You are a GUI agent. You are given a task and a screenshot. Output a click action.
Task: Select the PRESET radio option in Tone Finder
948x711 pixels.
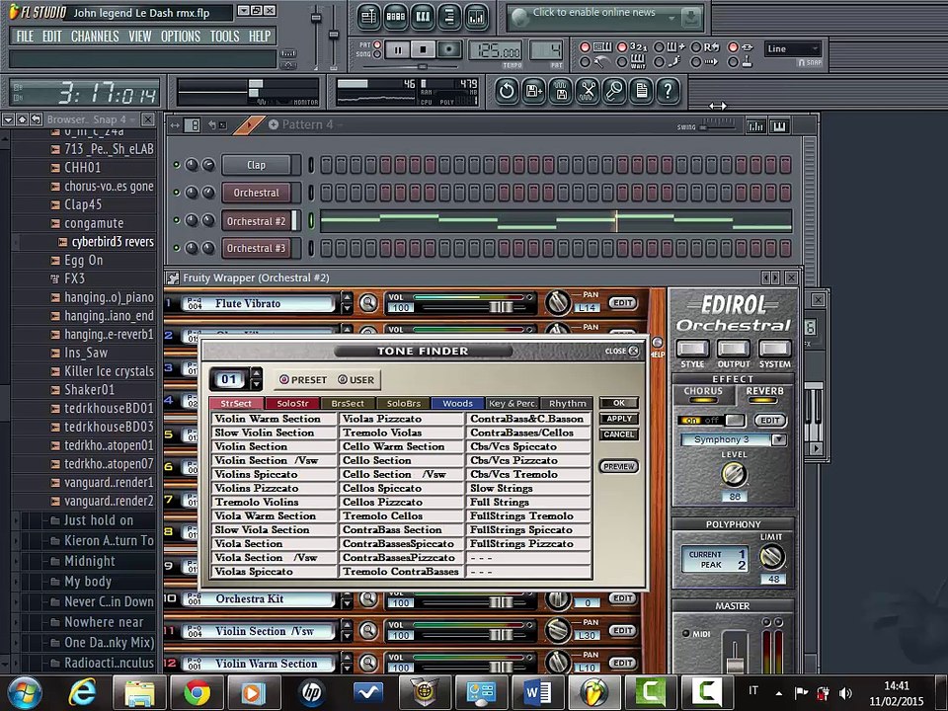pyautogui.click(x=302, y=379)
